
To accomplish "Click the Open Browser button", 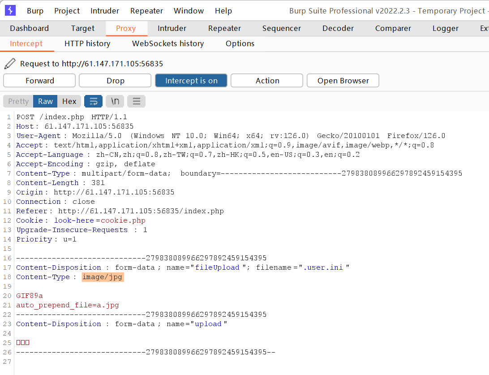I will [x=343, y=81].
